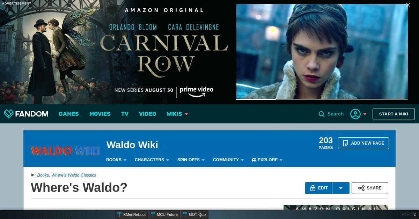The image size is (419, 219).
Task: Open the account menu arrow beside the avatar
Action: pyautogui.click(x=365, y=114)
